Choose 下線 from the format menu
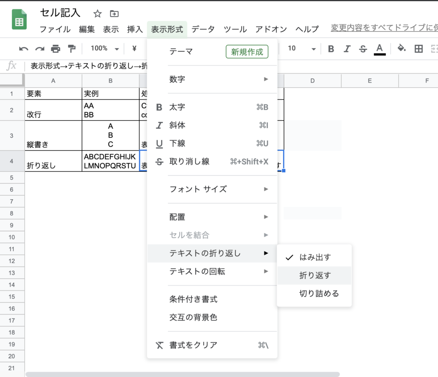This screenshot has height=377, width=438. coord(212,144)
